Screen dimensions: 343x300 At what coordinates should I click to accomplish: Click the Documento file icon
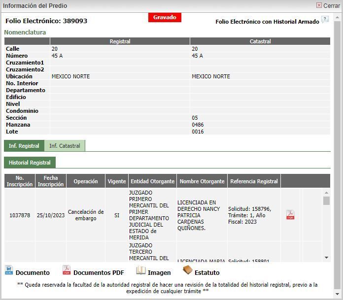(9, 270)
